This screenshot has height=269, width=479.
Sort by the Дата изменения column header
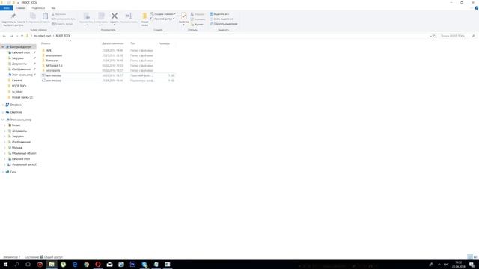[113, 43]
